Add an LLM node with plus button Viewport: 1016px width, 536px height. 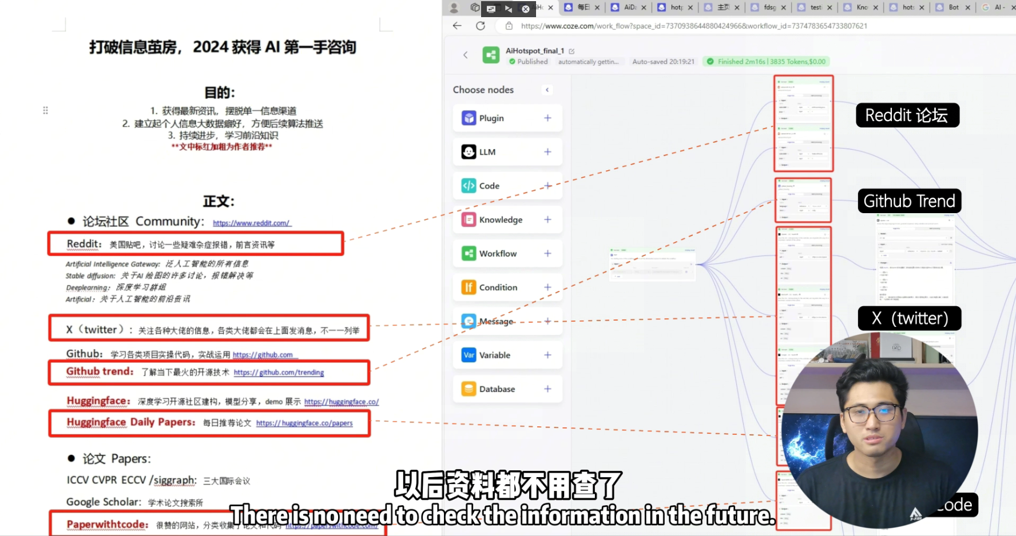[x=547, y=151]
